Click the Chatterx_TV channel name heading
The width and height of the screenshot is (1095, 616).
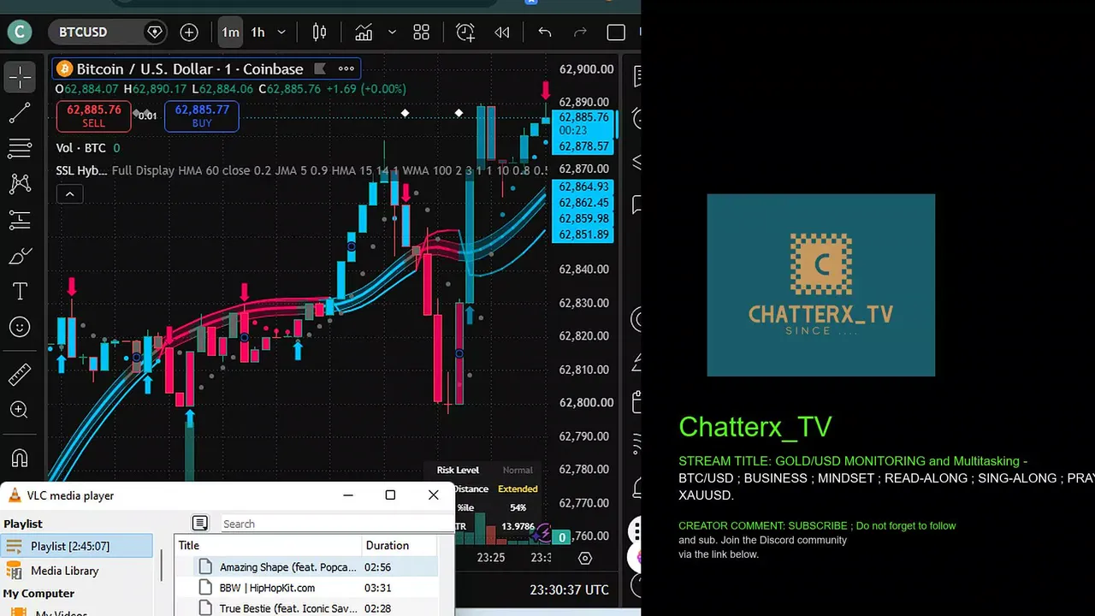[755, 427]
